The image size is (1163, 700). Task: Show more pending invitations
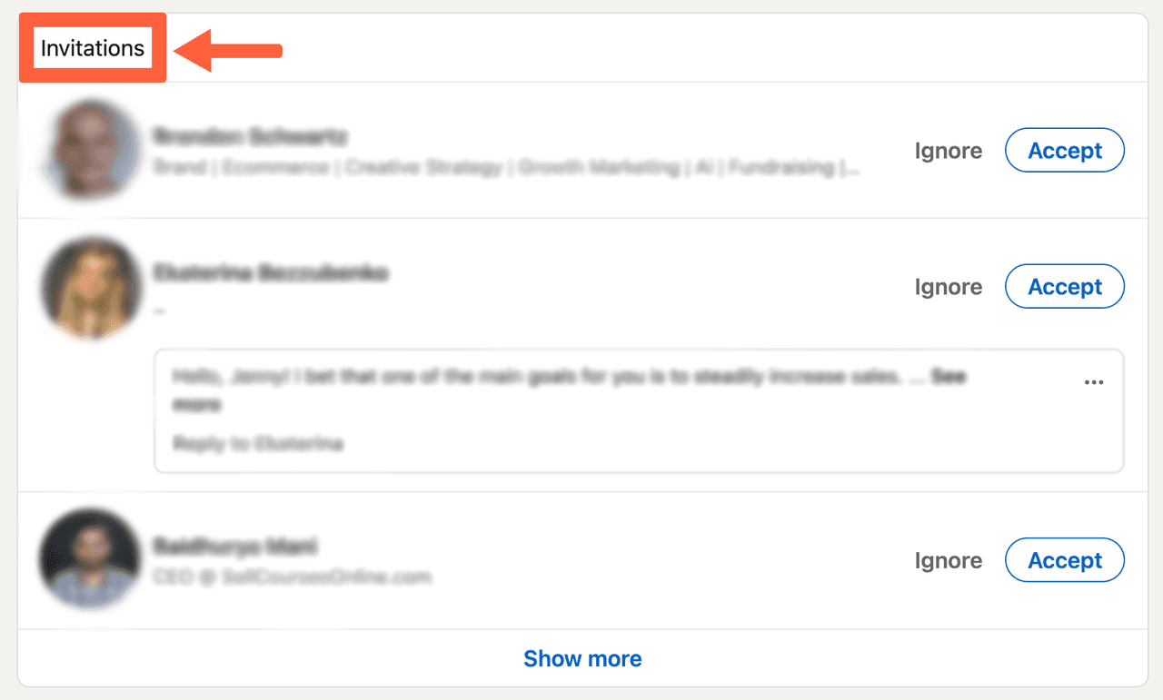click(x=582, y=658)
